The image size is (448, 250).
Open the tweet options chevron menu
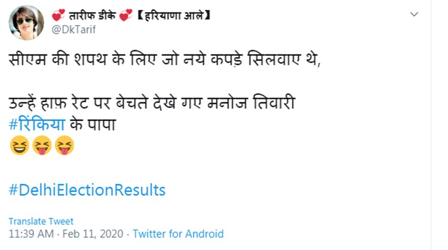click(415, 15)
